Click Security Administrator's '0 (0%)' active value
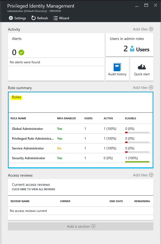161x244 pixels. point(108,158)
